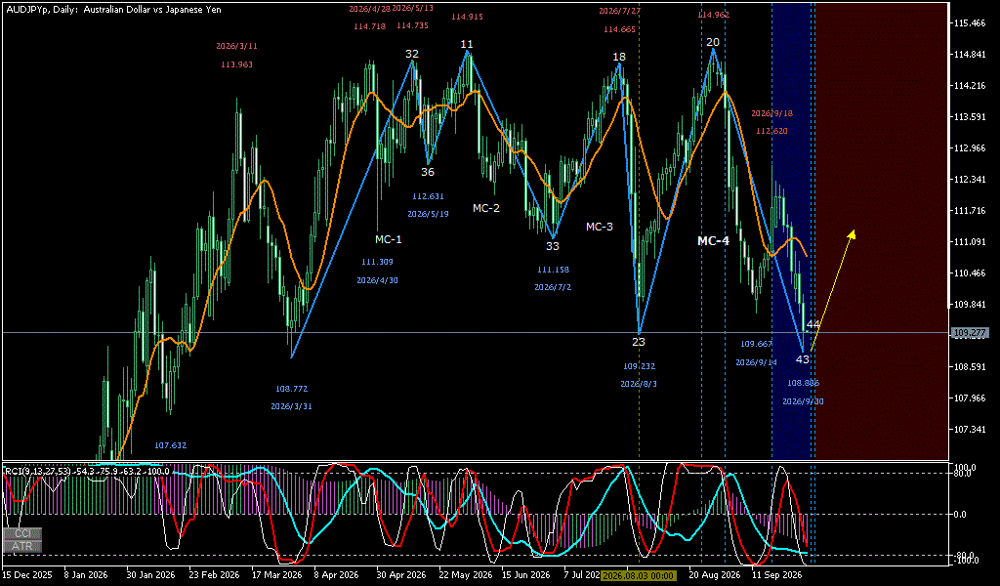
Task: Click the 2026/5/19 low date label
Action: [428, 214]
